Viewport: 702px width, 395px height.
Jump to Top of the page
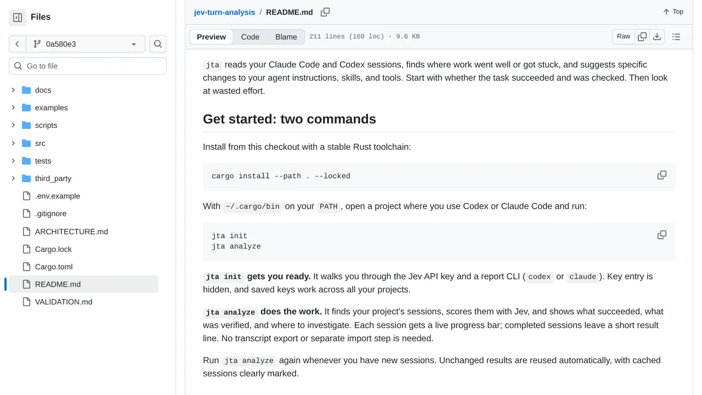673,12
